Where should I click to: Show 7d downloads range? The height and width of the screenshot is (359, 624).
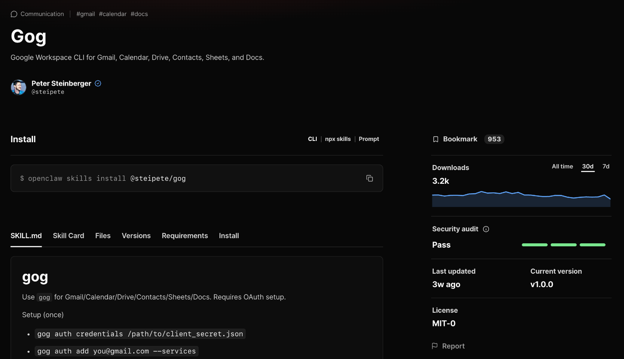606,167
